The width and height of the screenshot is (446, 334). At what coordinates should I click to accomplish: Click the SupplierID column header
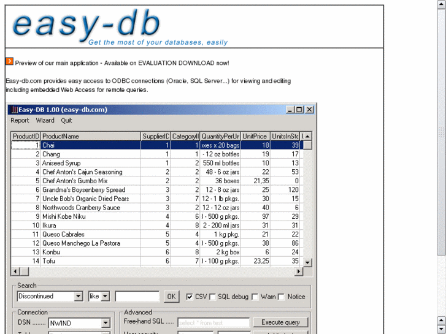point(156,137)
